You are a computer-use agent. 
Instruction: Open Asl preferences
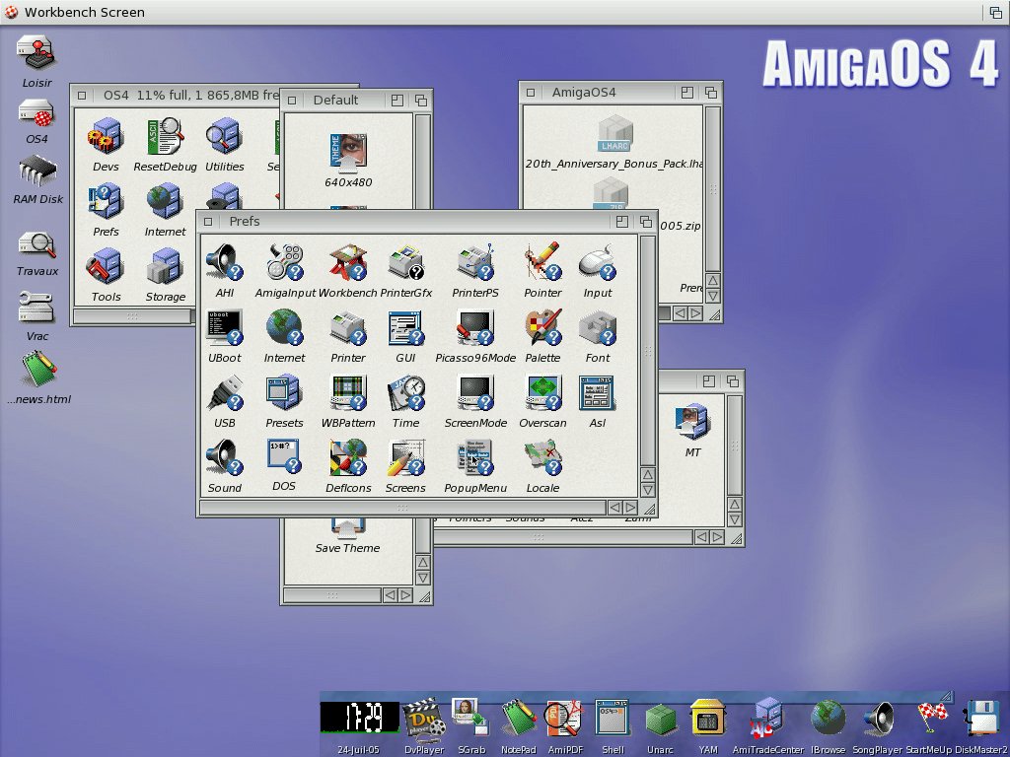tap(597, 393)
